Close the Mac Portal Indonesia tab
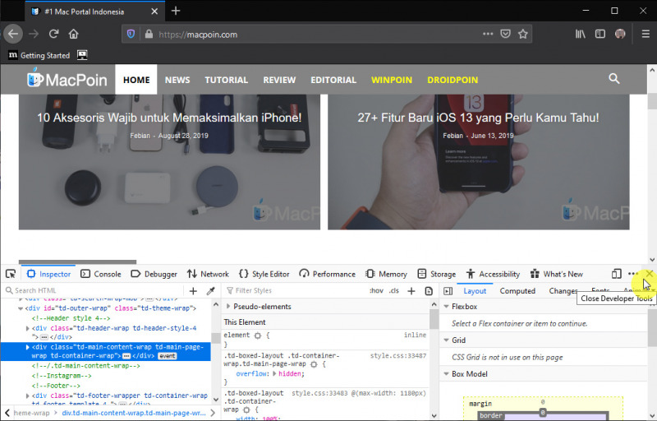Viewport: 657px width, 421px height. point(154,12)
